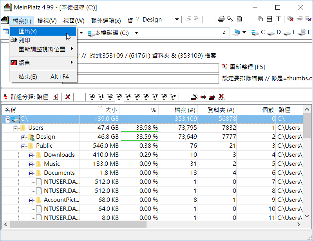Click the tree level 3 expand icon

click(x=119, y=97)
